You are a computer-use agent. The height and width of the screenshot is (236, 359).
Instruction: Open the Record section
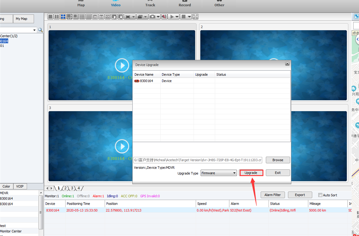point(185,4)
